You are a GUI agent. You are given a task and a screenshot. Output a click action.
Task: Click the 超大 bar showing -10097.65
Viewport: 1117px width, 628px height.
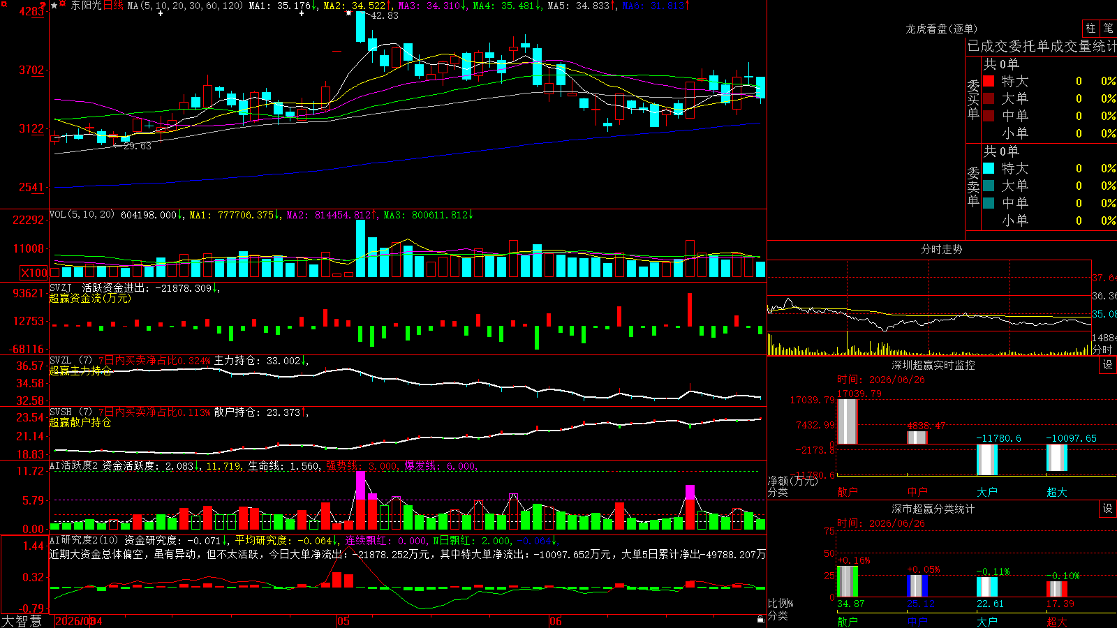1056,458
